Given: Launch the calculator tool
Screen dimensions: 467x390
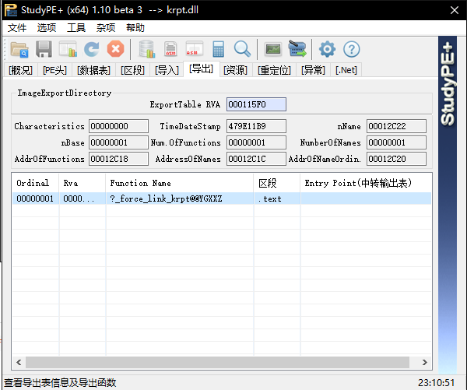Looking at the screenshot, I should (218, 49).
